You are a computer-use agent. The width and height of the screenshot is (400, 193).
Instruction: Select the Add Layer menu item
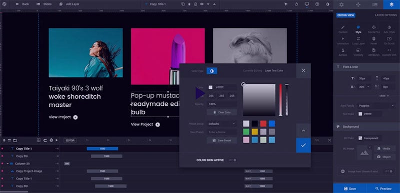pyautogui.click(x=69, y=4)
